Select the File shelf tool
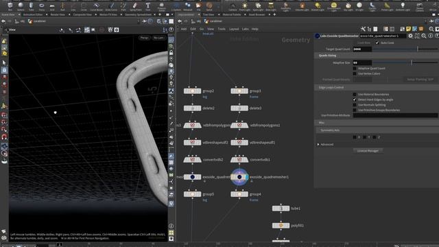 point(198,6)
